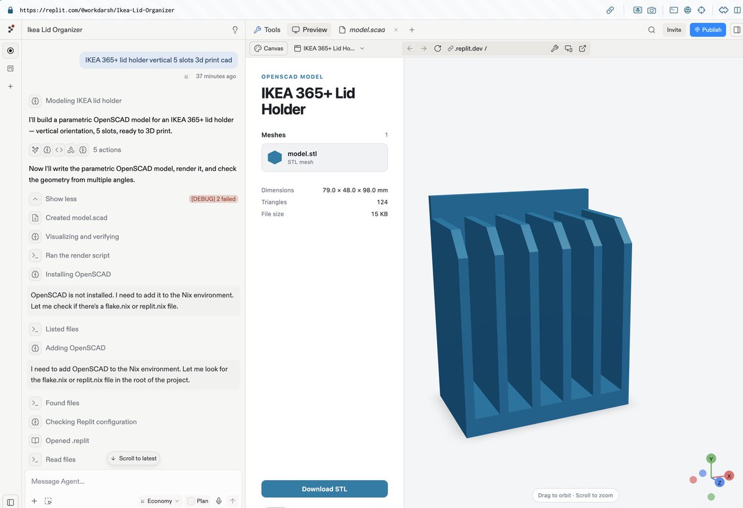The image size is (743, 508).
Task: Click the red X axis gizmo ball
Action: [729, 476]
